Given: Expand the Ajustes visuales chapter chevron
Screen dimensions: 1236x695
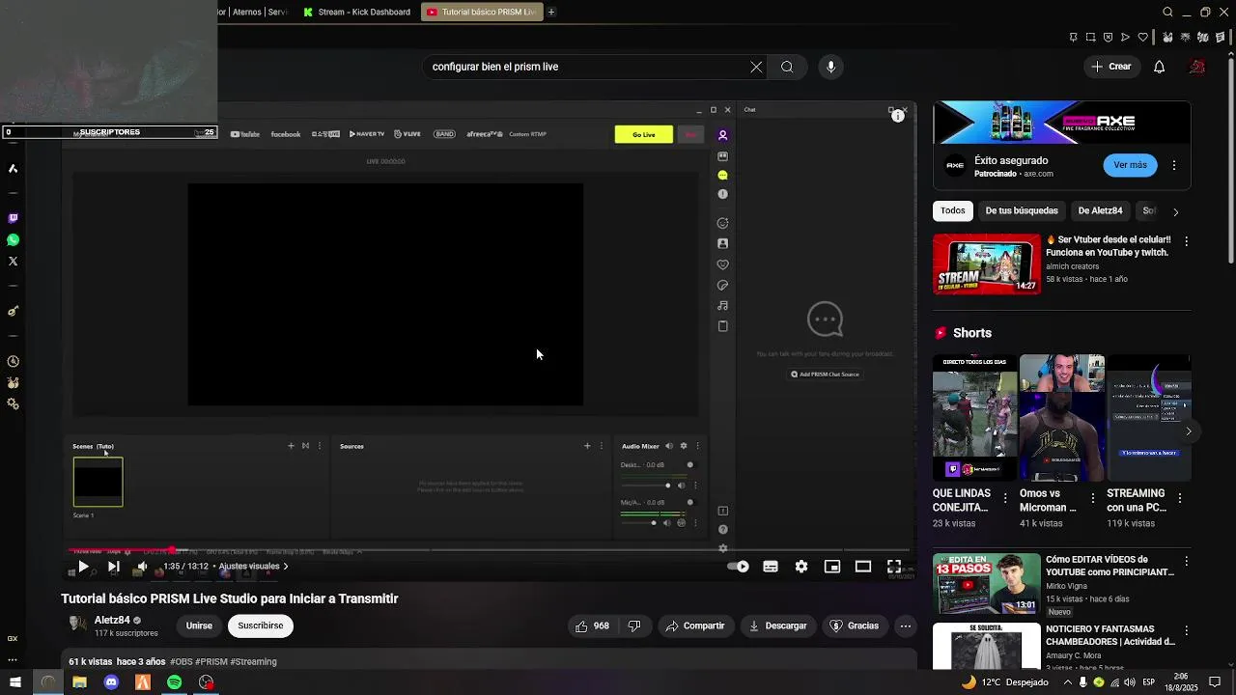Looking at the screenshot, I should click(285, 567).
